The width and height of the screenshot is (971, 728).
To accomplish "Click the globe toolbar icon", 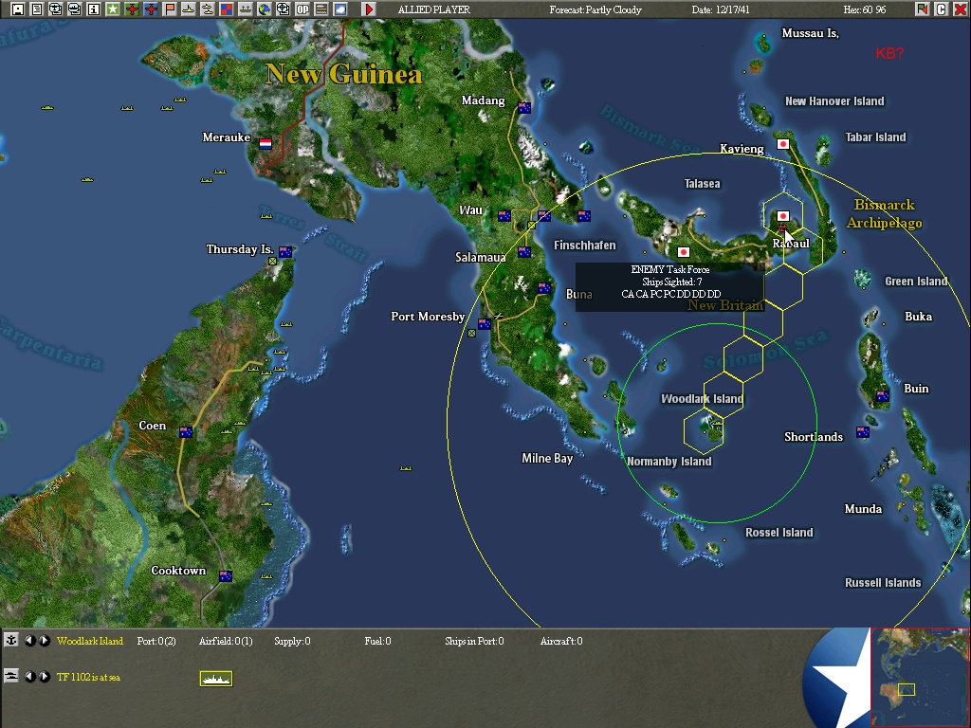I will click(265, 9).
